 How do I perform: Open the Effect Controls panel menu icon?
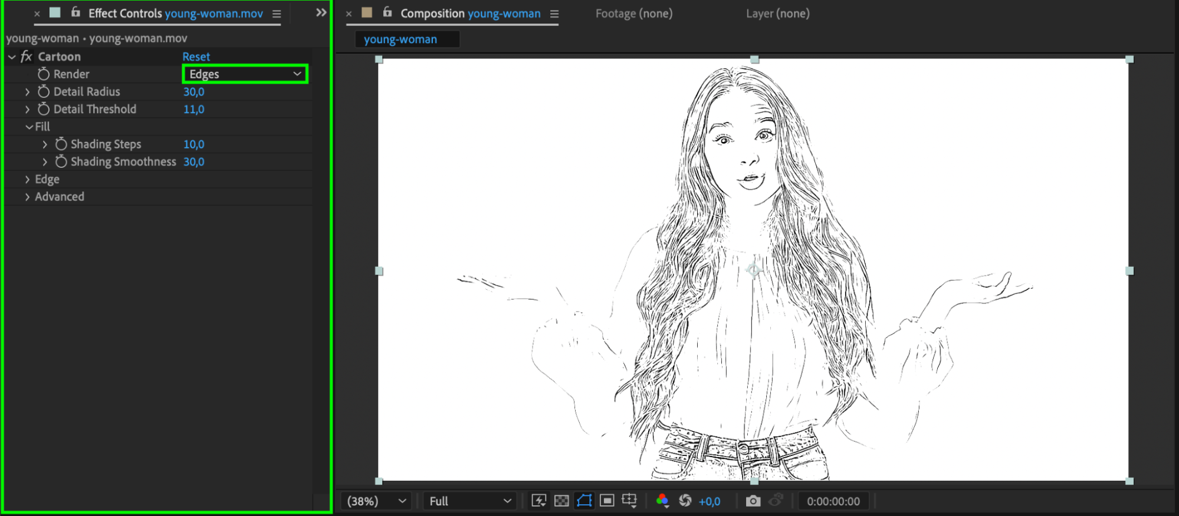(x=277, y=14)
